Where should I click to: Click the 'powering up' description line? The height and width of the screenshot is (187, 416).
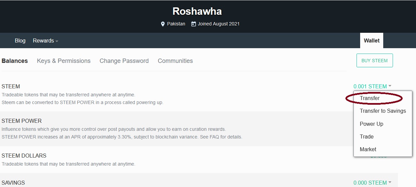pos(83,102)
